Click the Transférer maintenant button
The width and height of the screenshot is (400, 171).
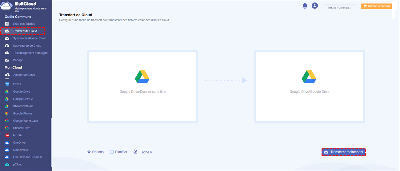coord(344,152)
